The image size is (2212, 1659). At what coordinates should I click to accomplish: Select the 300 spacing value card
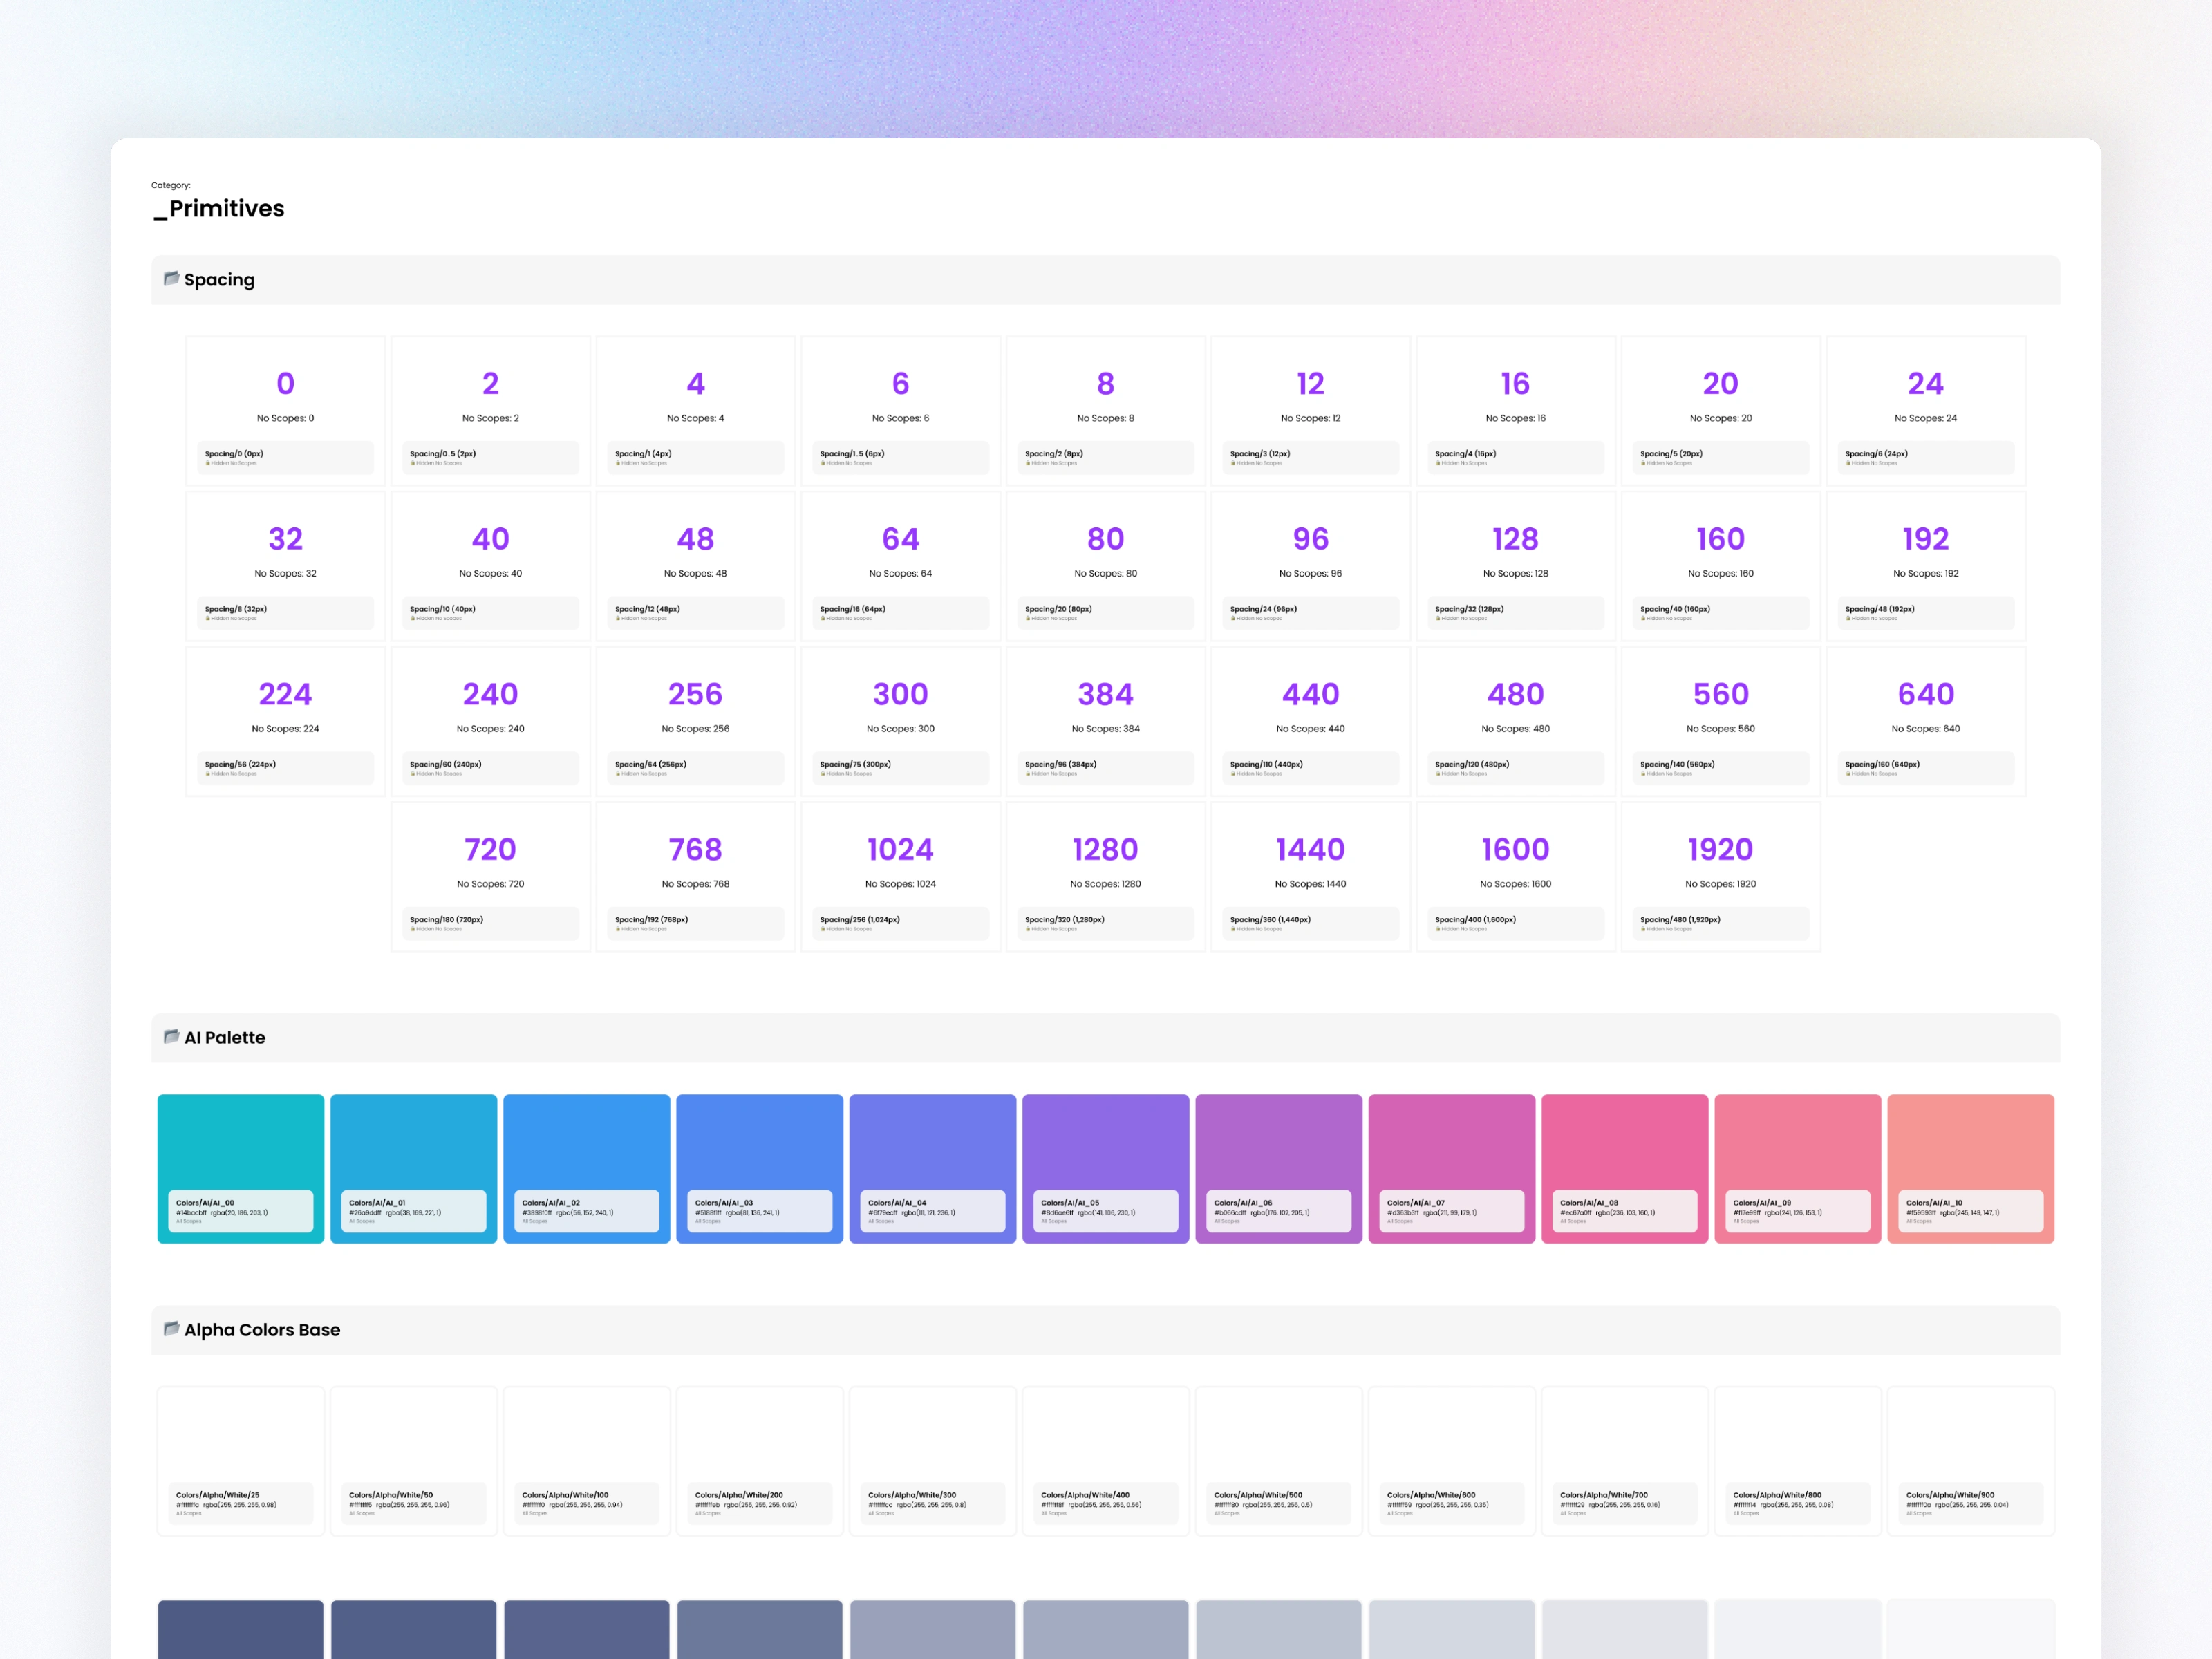(x=900, y=721)
